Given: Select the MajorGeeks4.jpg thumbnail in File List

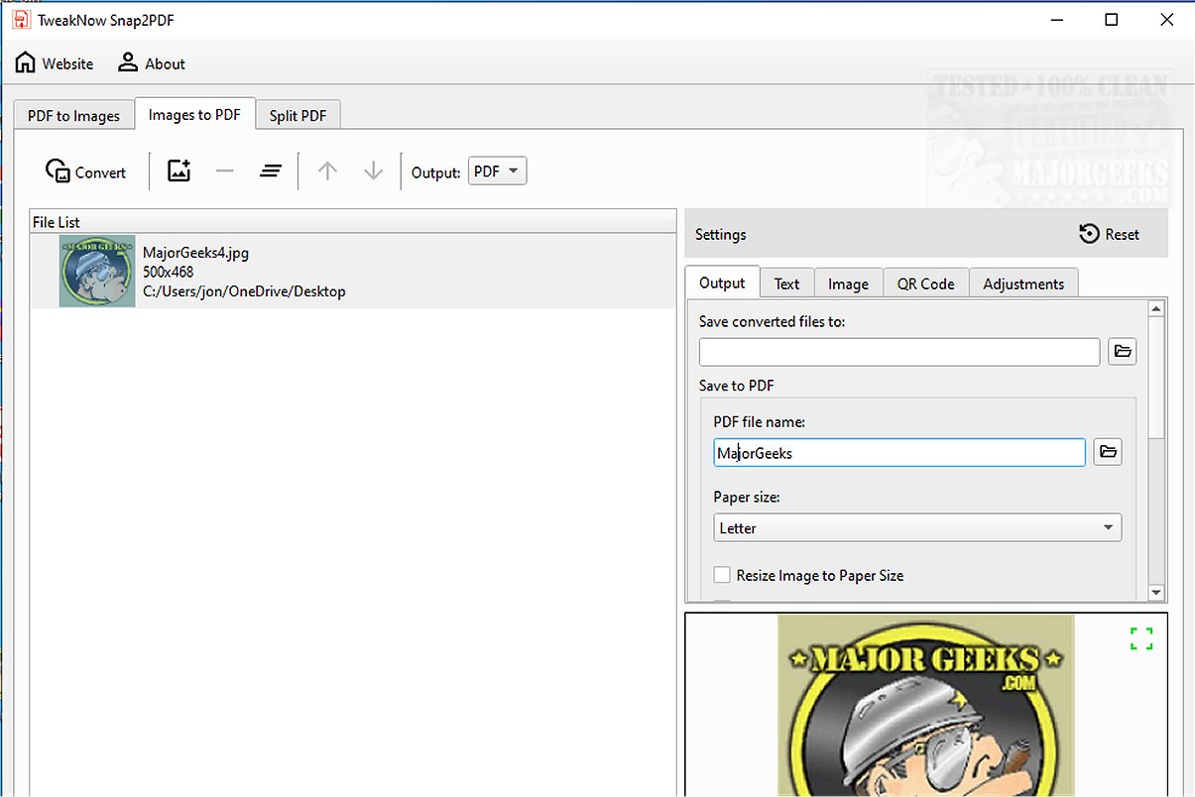Looking at the screenshot, I should pos(97,271).
